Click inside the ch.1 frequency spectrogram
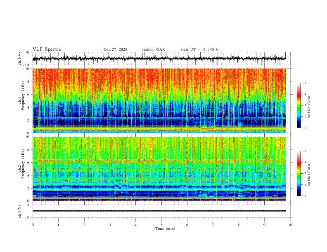Image resolution: width=327 pixels, height=252 pixels. [159, 100]
